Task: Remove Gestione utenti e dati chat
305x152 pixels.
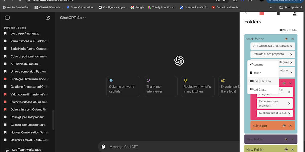Action: [289, 113]
